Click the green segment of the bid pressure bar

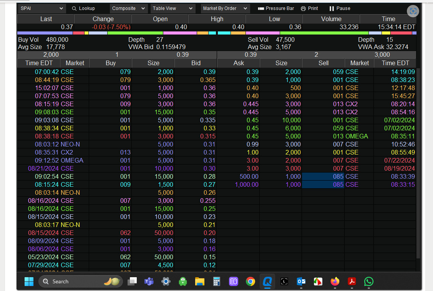[134, 33]
